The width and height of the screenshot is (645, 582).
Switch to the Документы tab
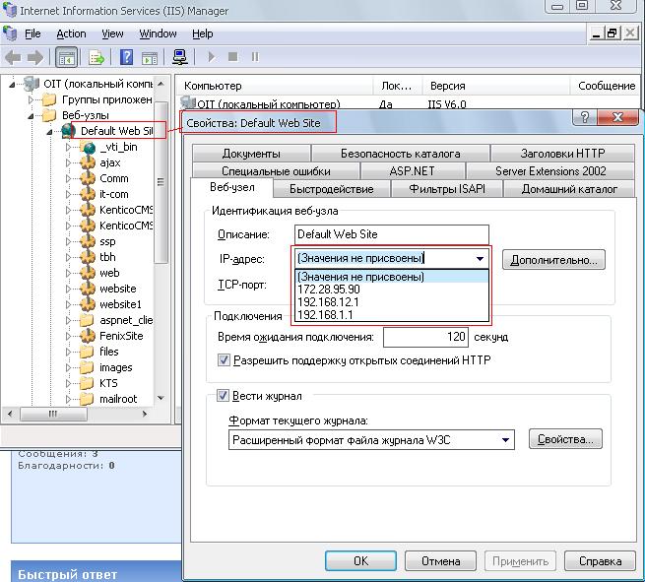pyautogui.click(x=251, y=154)
